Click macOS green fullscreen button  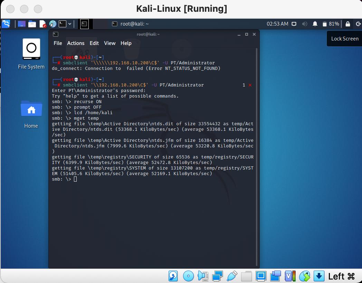[38, 9]
